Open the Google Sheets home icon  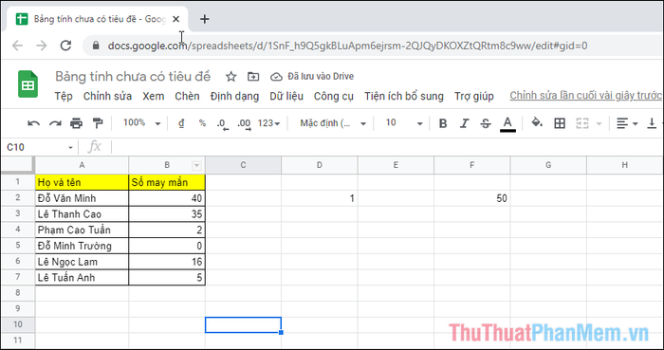tap(28, 84)
